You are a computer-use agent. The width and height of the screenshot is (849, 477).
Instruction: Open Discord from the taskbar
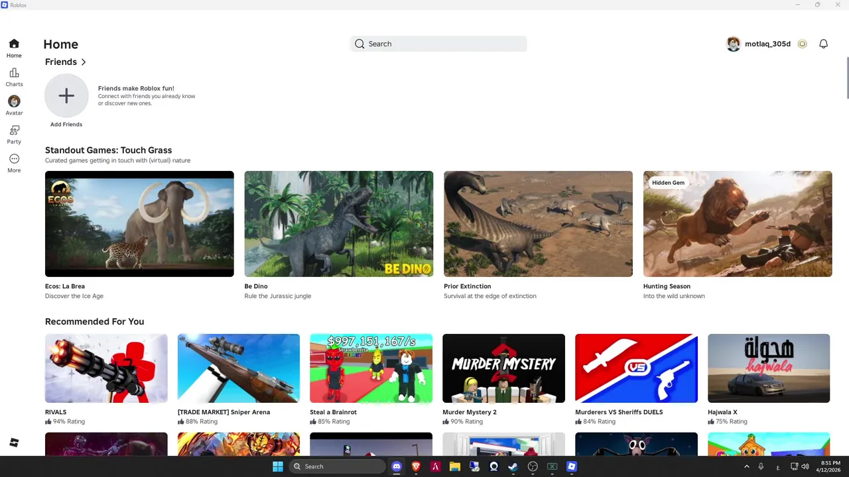(397, 466)
